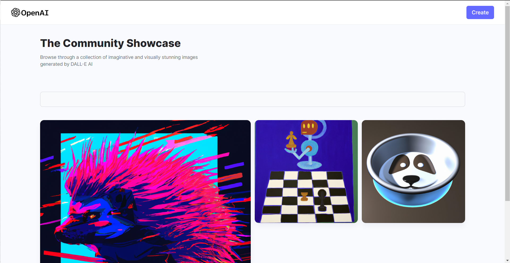Click scrollbar track below the thumb
The image size is (510, 263).
[507, 230]
